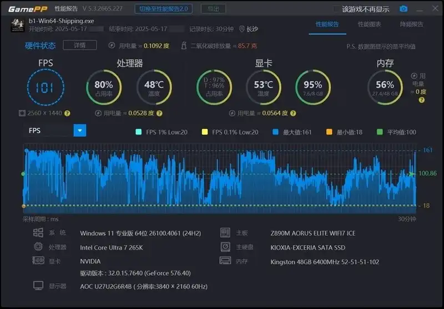Switch to the 降频报告 tab
Screen dimensions: 444x309
[x=411, y=24]
